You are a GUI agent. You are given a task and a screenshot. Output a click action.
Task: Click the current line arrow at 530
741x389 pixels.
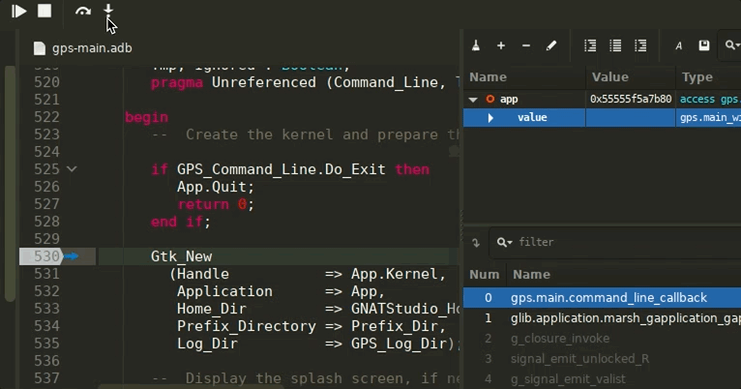(71, 256)
